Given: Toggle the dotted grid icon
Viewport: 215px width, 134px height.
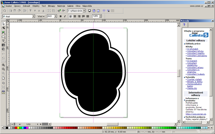Looking at the screenshot, I should pos(113,11).
